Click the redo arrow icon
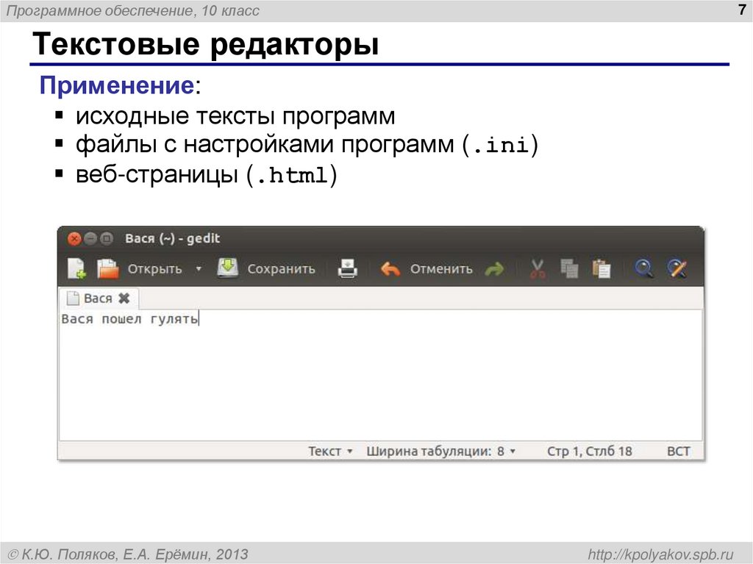The width and height of the screenshot is (753, 564). pos(496,269)
